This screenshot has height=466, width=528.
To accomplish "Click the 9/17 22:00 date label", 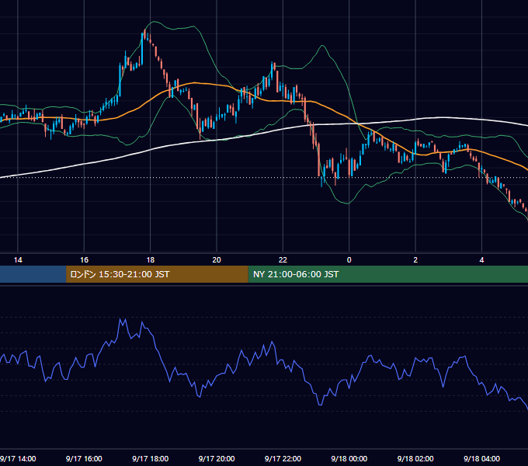I will [x=283, y=458].
